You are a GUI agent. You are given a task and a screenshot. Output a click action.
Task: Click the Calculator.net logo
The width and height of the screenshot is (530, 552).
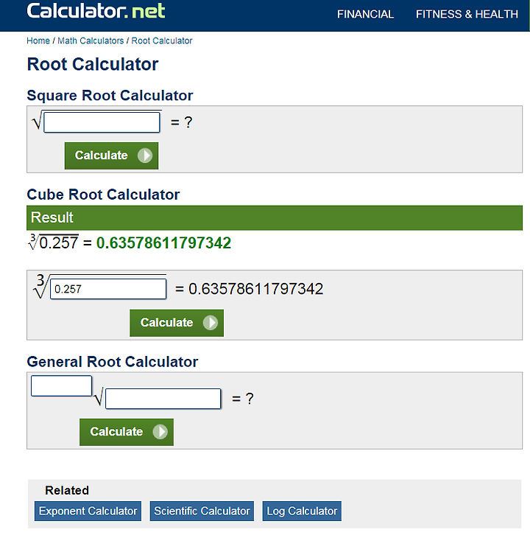point(96,11)
